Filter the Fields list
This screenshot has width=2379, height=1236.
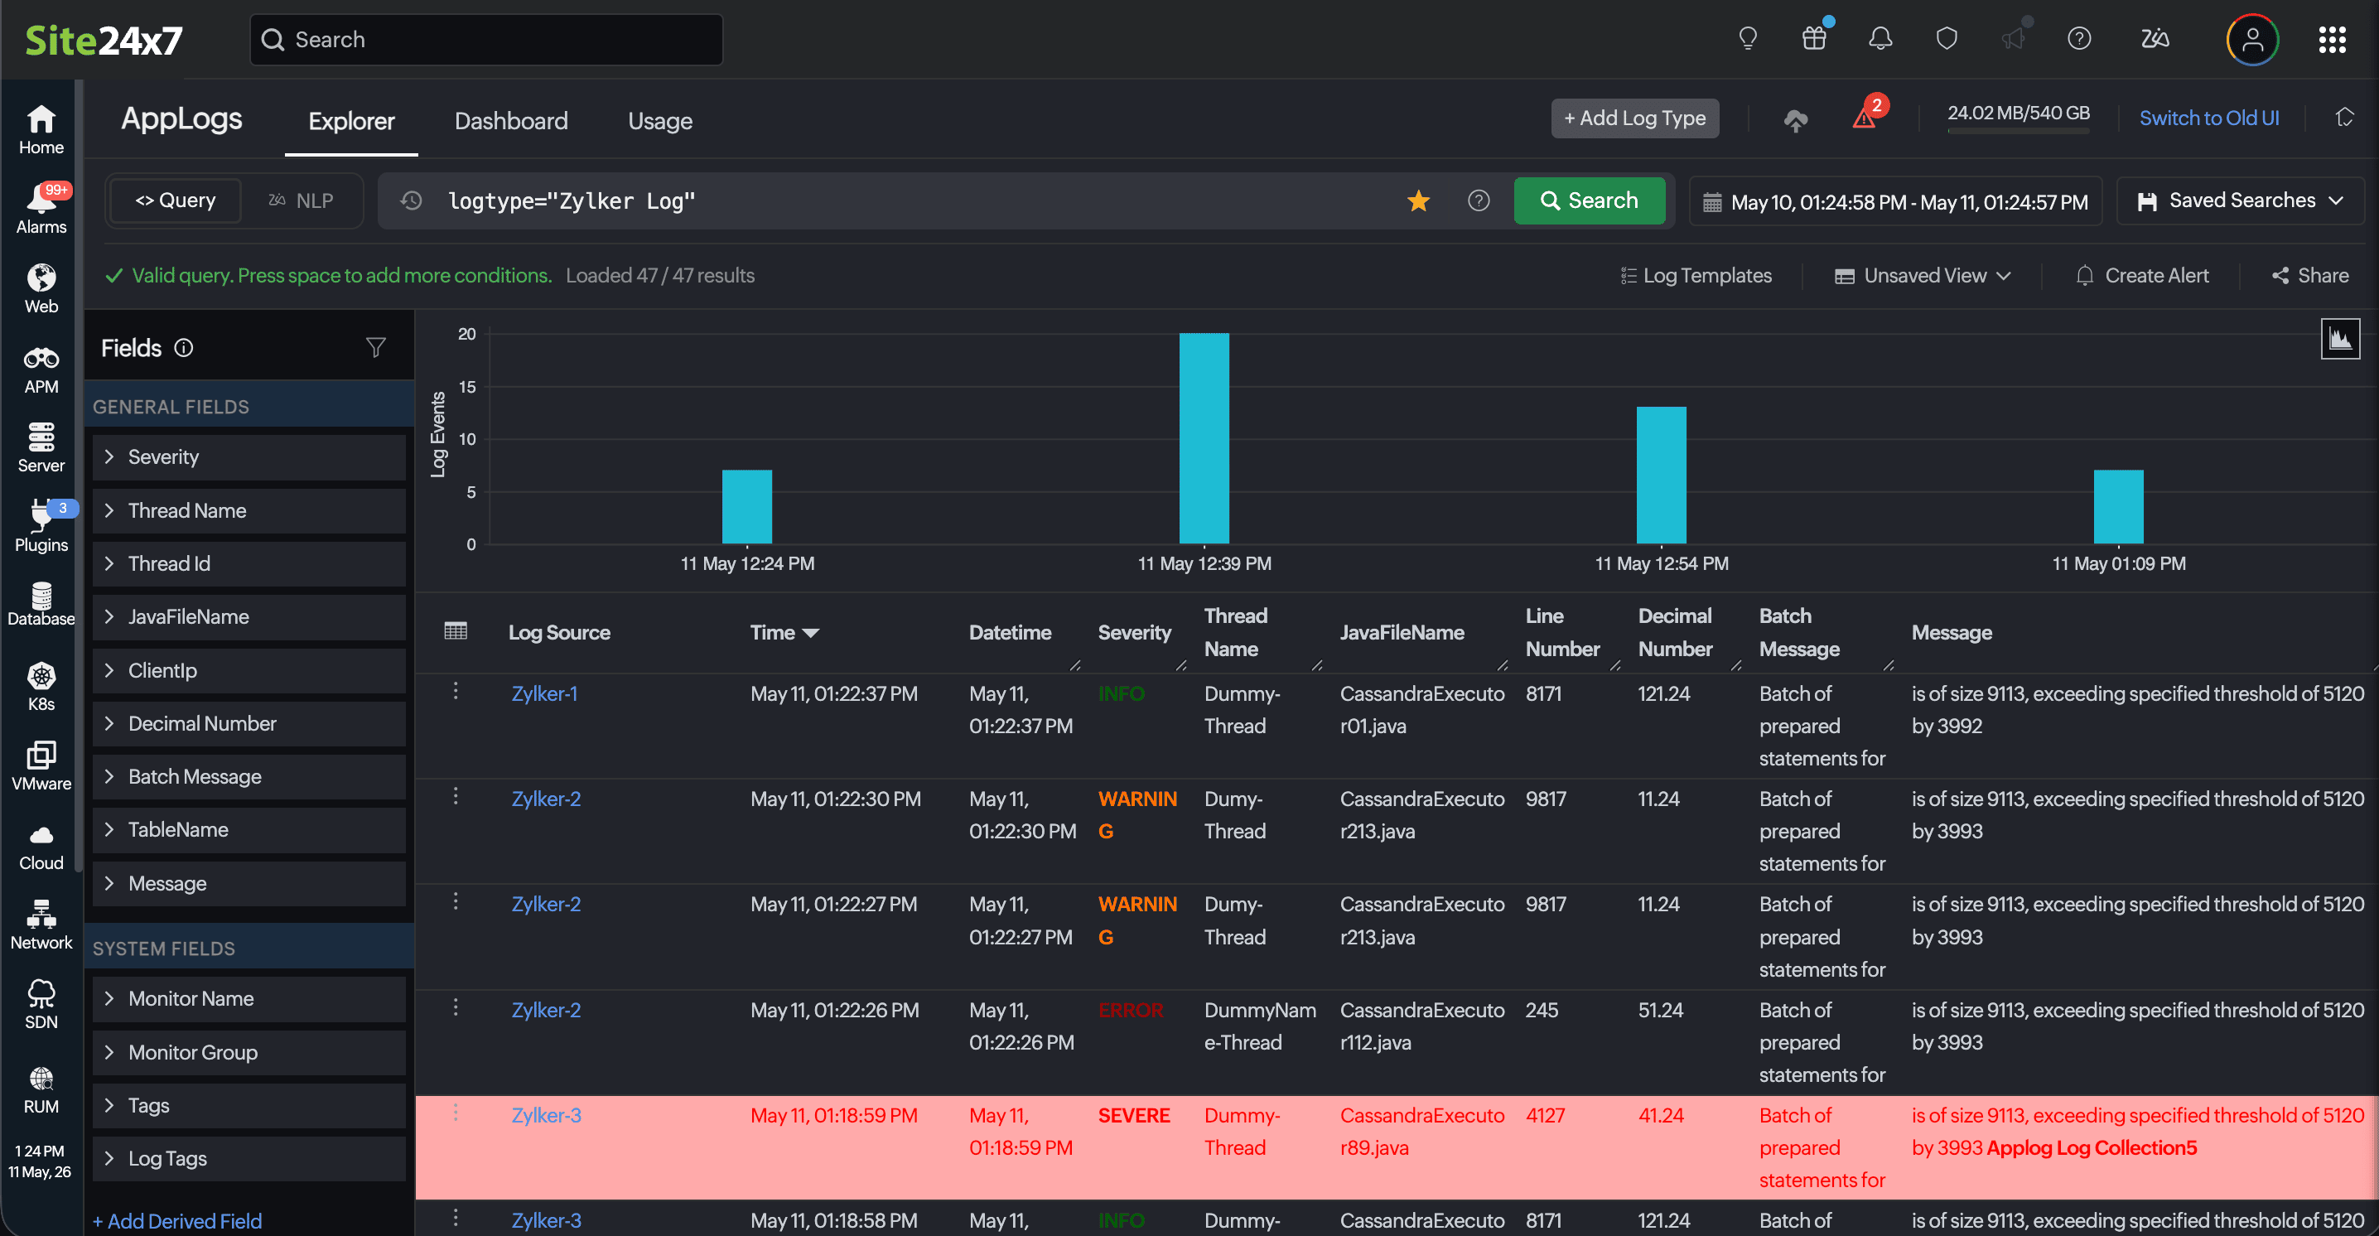point(375,347)
